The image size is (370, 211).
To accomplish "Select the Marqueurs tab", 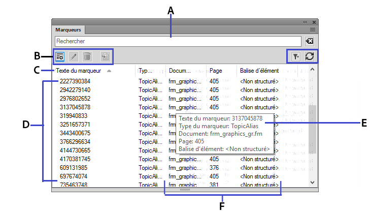I will click(68, 31).
